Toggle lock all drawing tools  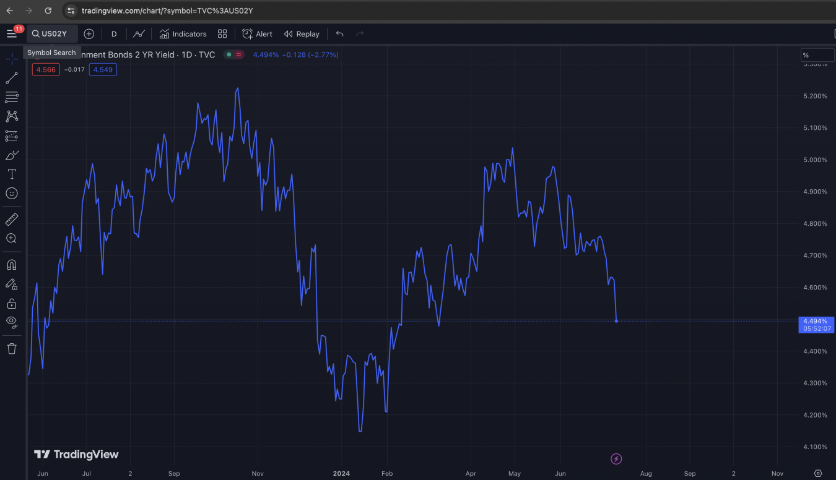[12, 303]
